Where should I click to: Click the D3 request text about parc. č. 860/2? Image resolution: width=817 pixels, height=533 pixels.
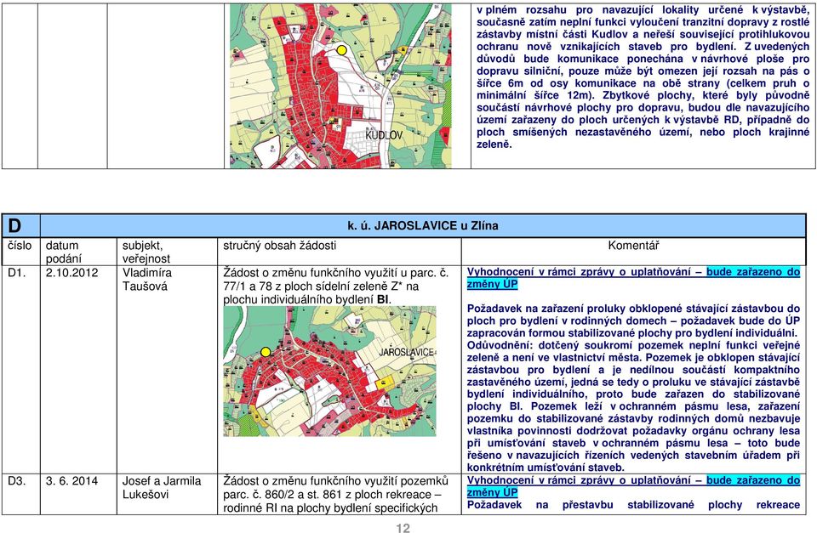335,494
